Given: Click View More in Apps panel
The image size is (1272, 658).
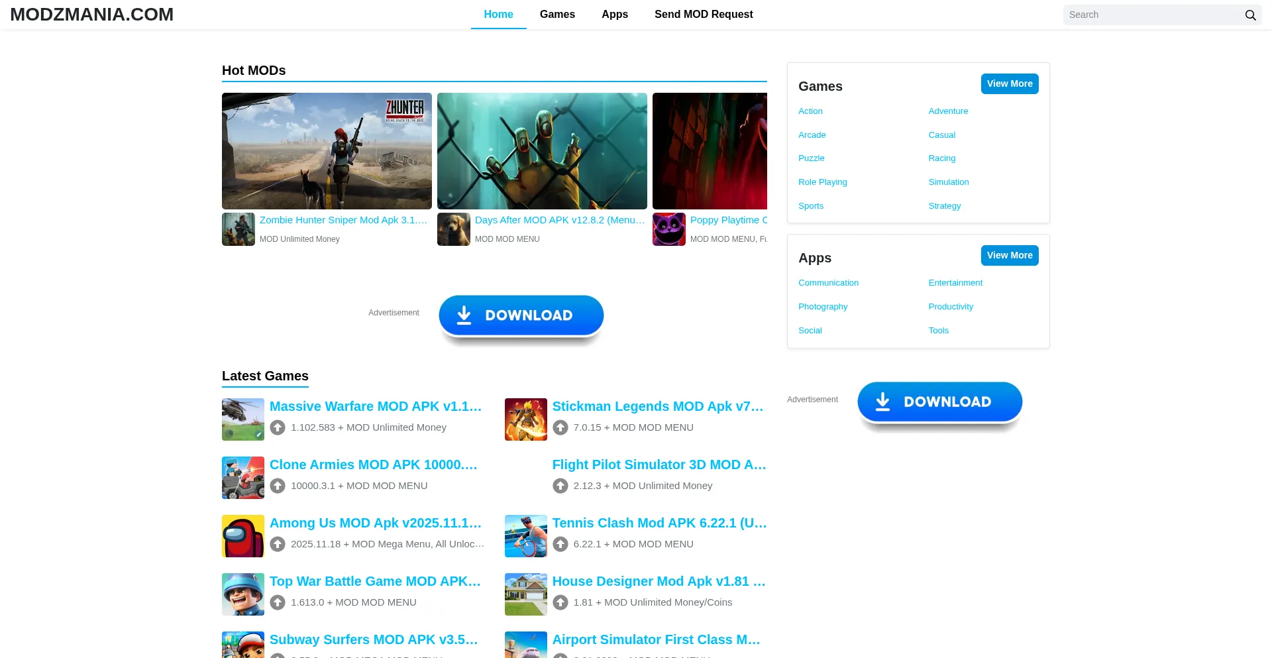Looking at the screenshot, I should (x=1009, y=256).
